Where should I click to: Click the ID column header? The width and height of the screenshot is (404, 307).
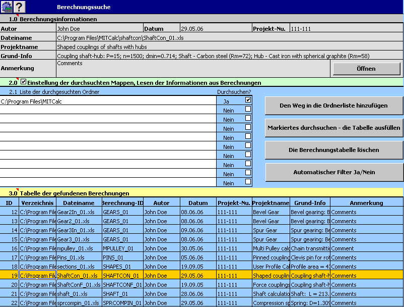pos(9,203)
